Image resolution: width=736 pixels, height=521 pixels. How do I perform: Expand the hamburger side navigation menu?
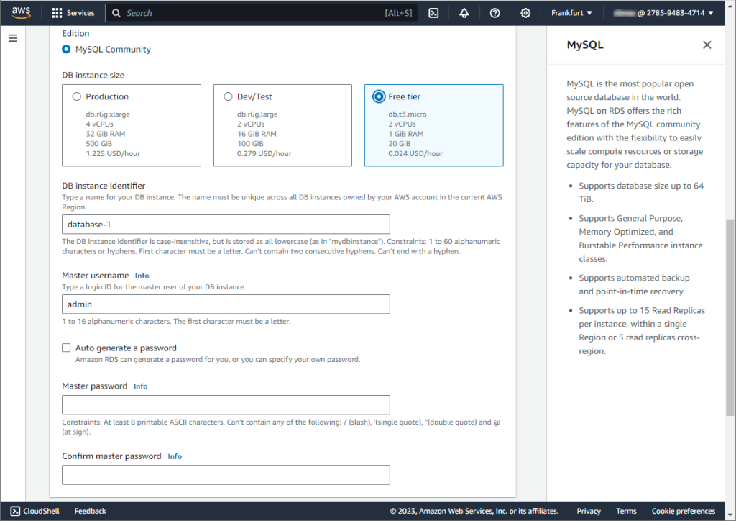click(13, 38)
